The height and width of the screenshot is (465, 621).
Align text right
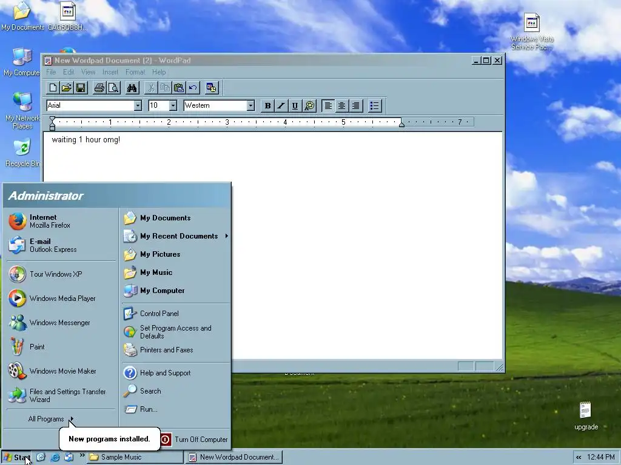(x=355, y=105)
